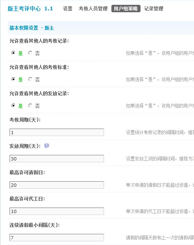The width and height of the screenshot is (194, 245).
Task: Switch to the 用户组策略 tab
Action: click(x=126, y=9)
